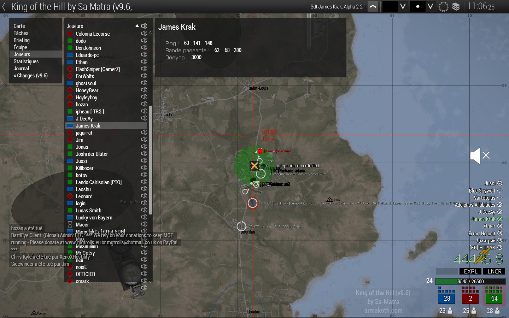This screenshot has width=509, height=318.
Task: Click the red unit marker atop green zone
Action: click(260, 151)
